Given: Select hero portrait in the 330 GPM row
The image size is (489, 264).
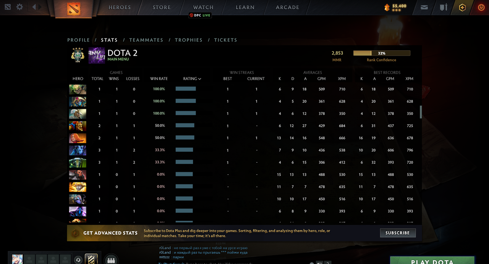Looking at the screenshot, I should [78, 211].
